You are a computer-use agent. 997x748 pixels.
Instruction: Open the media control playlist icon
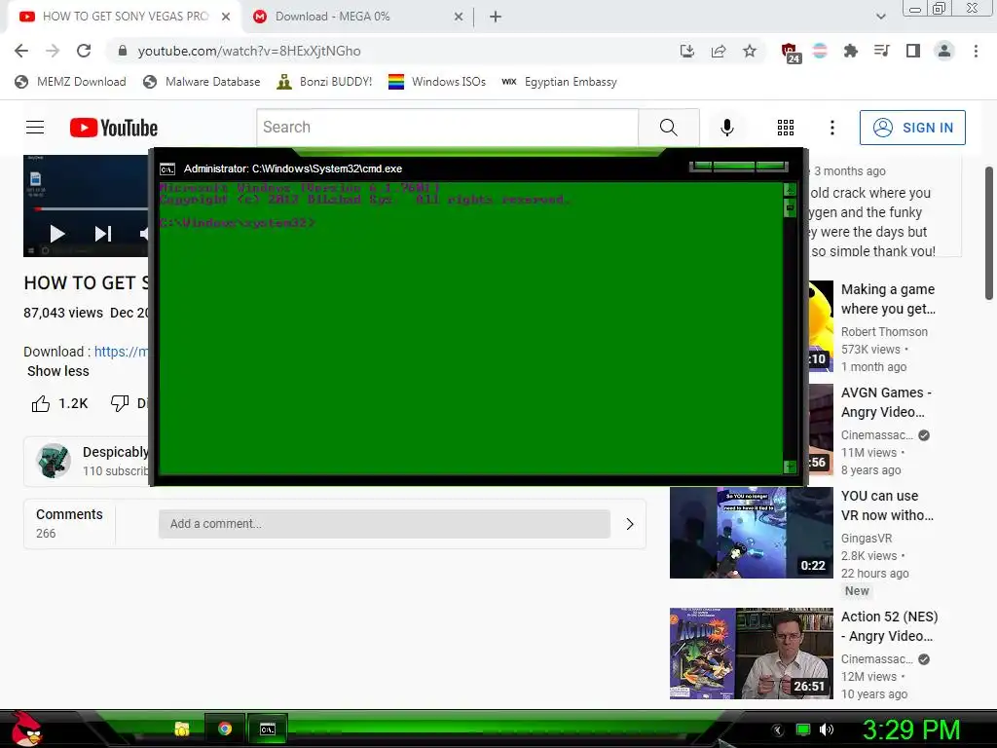tap(881, 51)
